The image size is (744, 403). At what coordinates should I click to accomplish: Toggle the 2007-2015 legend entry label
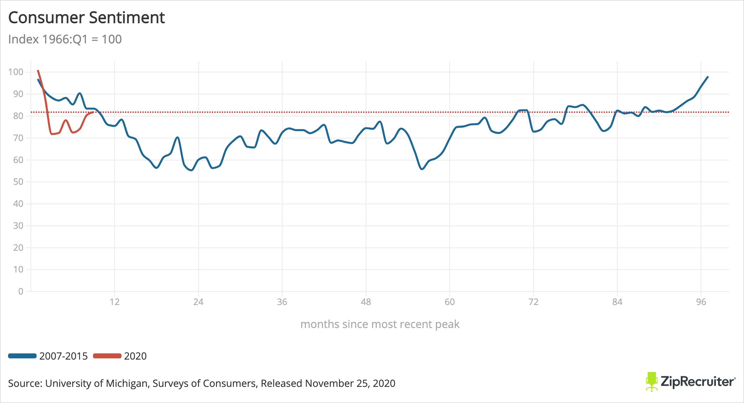coord(64,356)
